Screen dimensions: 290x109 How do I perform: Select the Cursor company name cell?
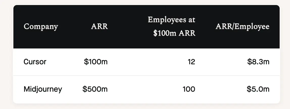point(35,62)
